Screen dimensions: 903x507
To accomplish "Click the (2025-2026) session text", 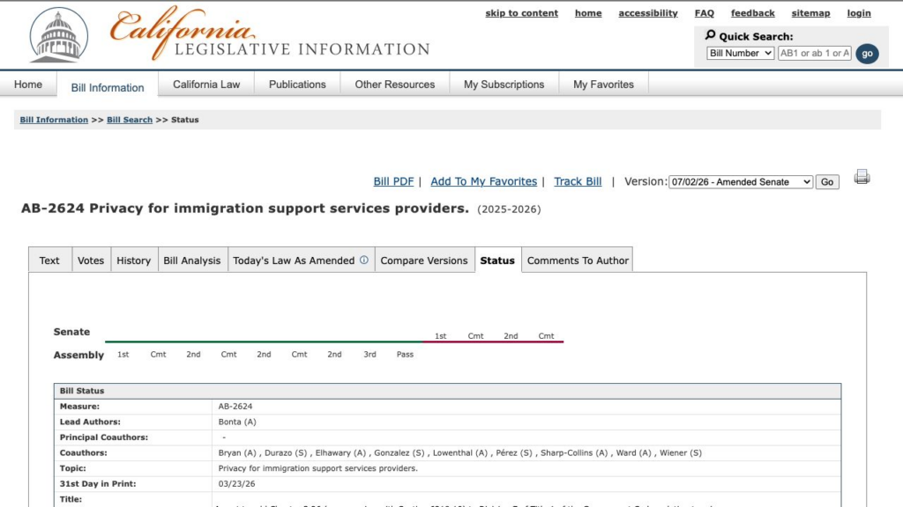I will pyautogui.click(x=509, y=209).
